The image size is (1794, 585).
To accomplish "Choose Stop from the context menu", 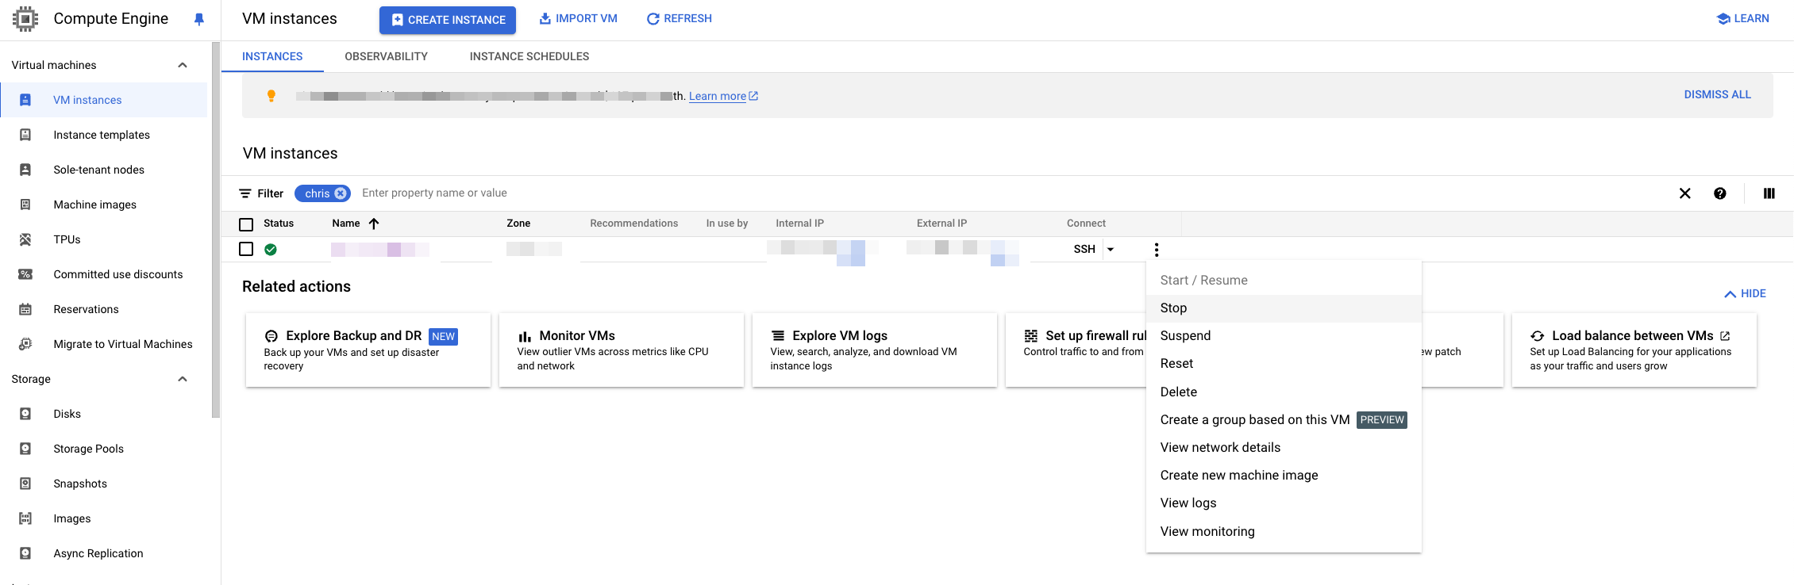I will pyautogui.click(x=1284, y=308).
